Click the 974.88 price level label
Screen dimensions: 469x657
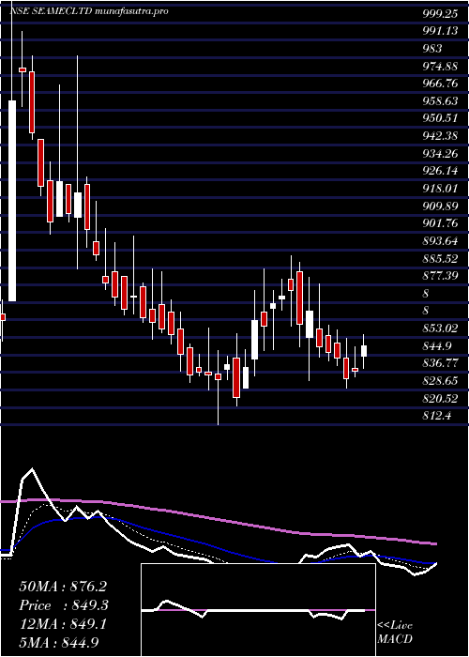pos(440,67)
